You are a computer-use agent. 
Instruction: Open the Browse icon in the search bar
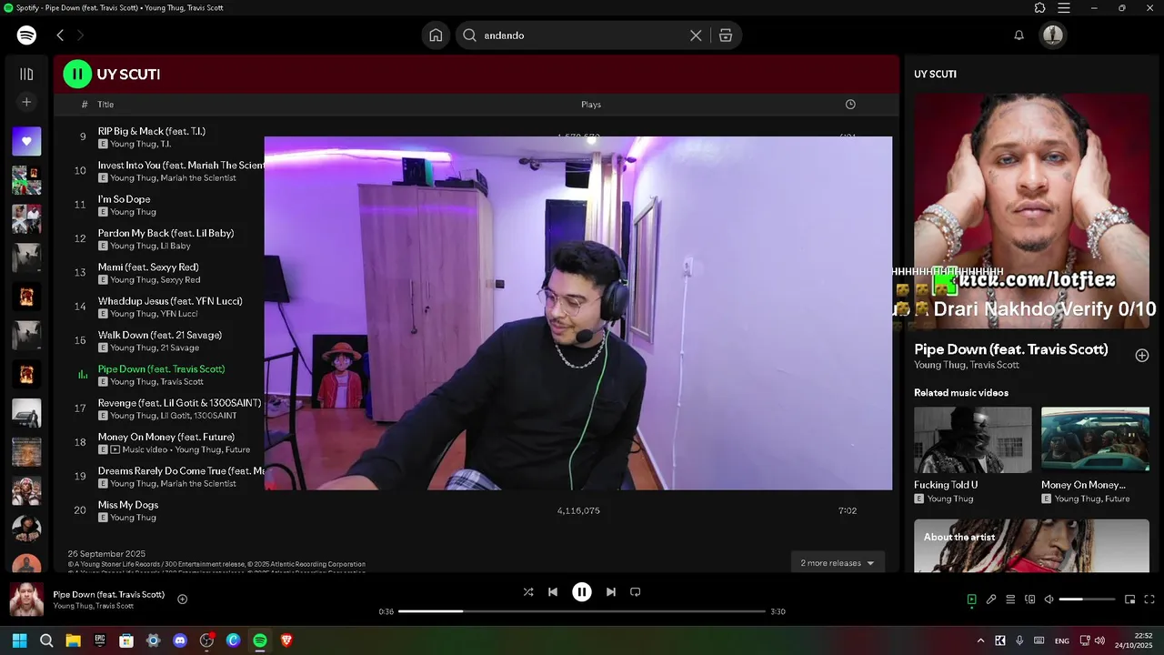pyautogui.click(x=725, y=35)
